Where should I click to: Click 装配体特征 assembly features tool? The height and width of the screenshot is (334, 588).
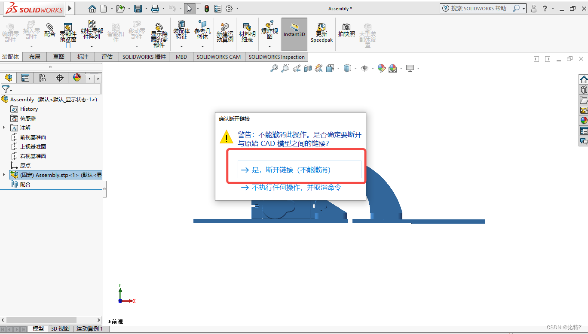tap(181, 30)
